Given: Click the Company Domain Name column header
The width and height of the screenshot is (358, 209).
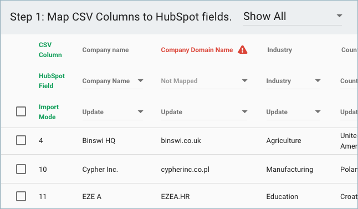Looking at the screenshot, I should 197,50.
